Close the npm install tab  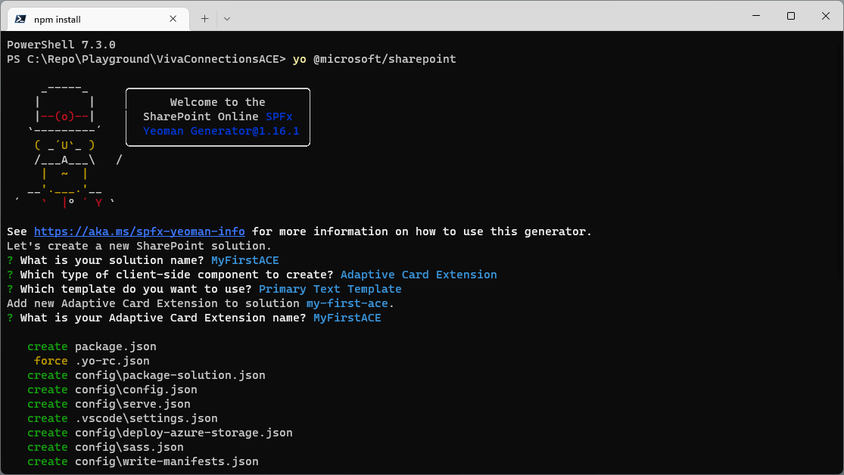pyautogui.click(x=173, y=19)
